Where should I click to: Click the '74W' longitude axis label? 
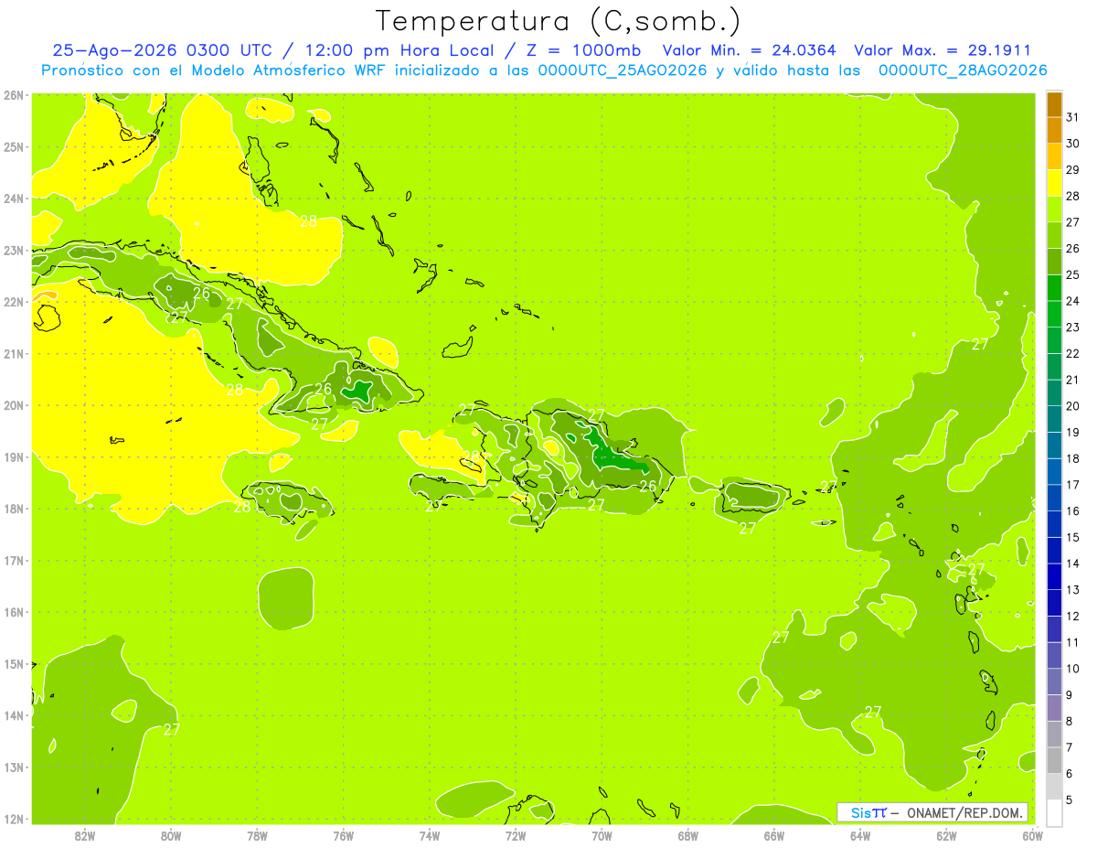pos(430,835)
